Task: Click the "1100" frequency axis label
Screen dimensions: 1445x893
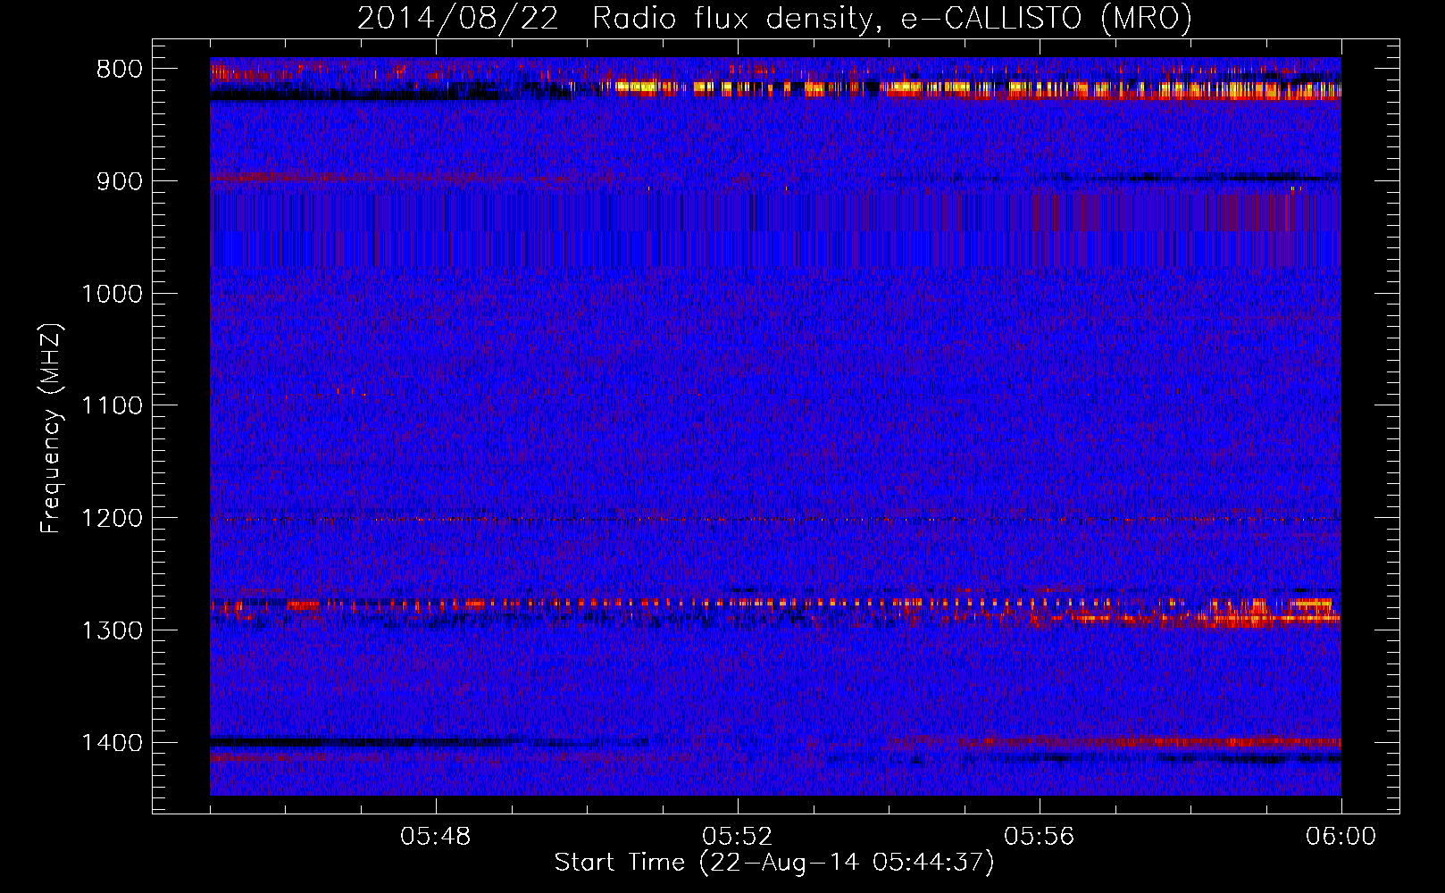Action: coord(112,406)
